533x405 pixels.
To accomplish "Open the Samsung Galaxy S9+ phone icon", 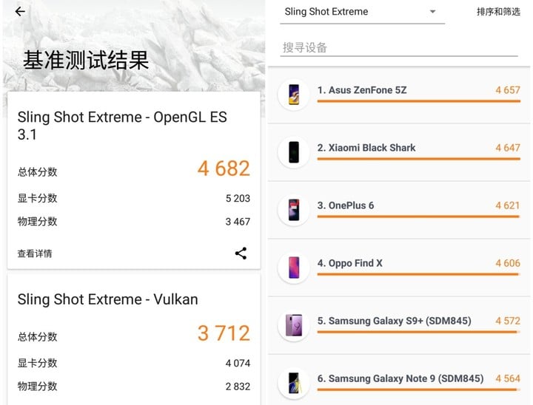I will pos(294,325).
